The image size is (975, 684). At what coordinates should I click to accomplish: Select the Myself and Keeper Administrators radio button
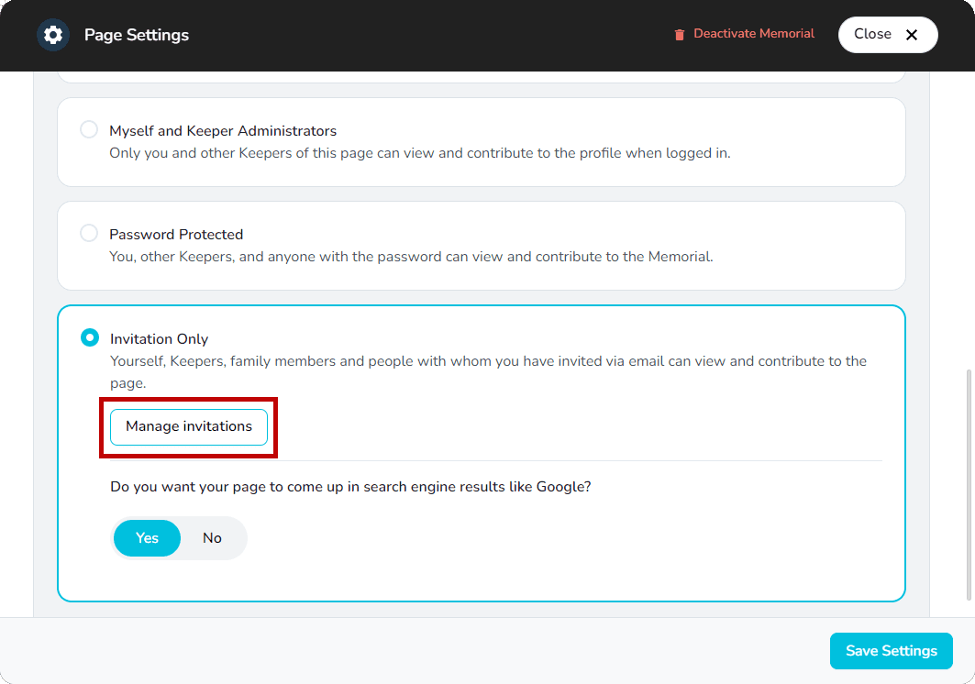click(89, 129)
